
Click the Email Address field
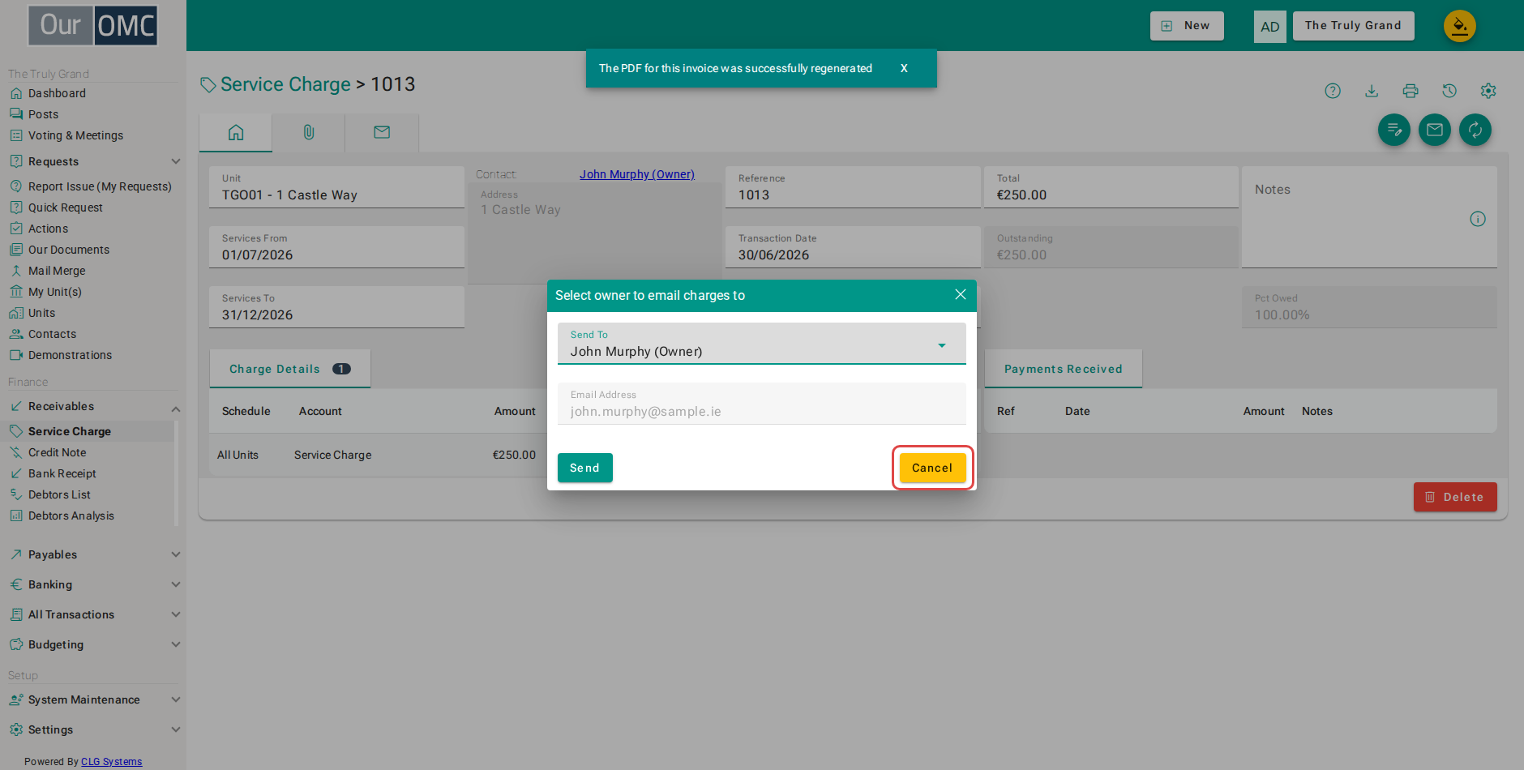pos(762,404)
